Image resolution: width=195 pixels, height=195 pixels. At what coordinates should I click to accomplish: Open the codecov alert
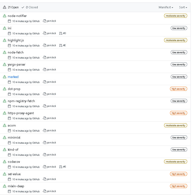click(14, 162)
